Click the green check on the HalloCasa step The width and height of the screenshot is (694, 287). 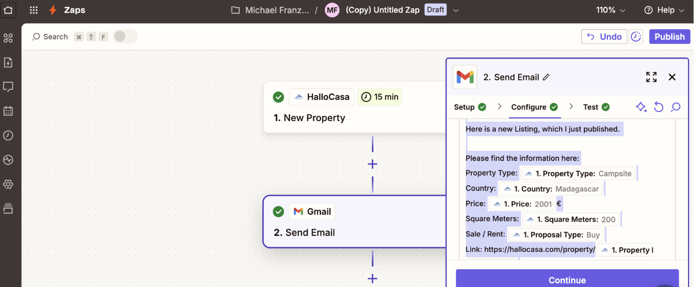(278, 97)
